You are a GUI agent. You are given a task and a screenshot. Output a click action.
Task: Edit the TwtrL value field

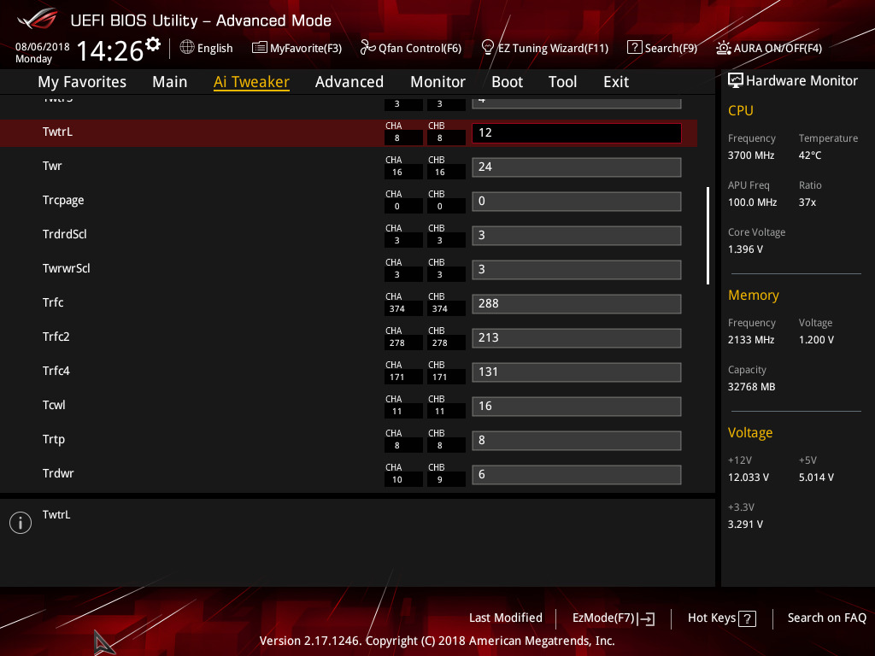point(577,132)
